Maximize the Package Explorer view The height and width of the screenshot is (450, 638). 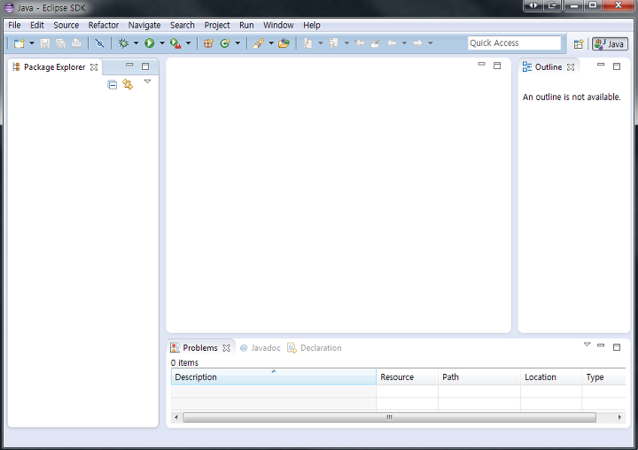(x=145, y=66)
